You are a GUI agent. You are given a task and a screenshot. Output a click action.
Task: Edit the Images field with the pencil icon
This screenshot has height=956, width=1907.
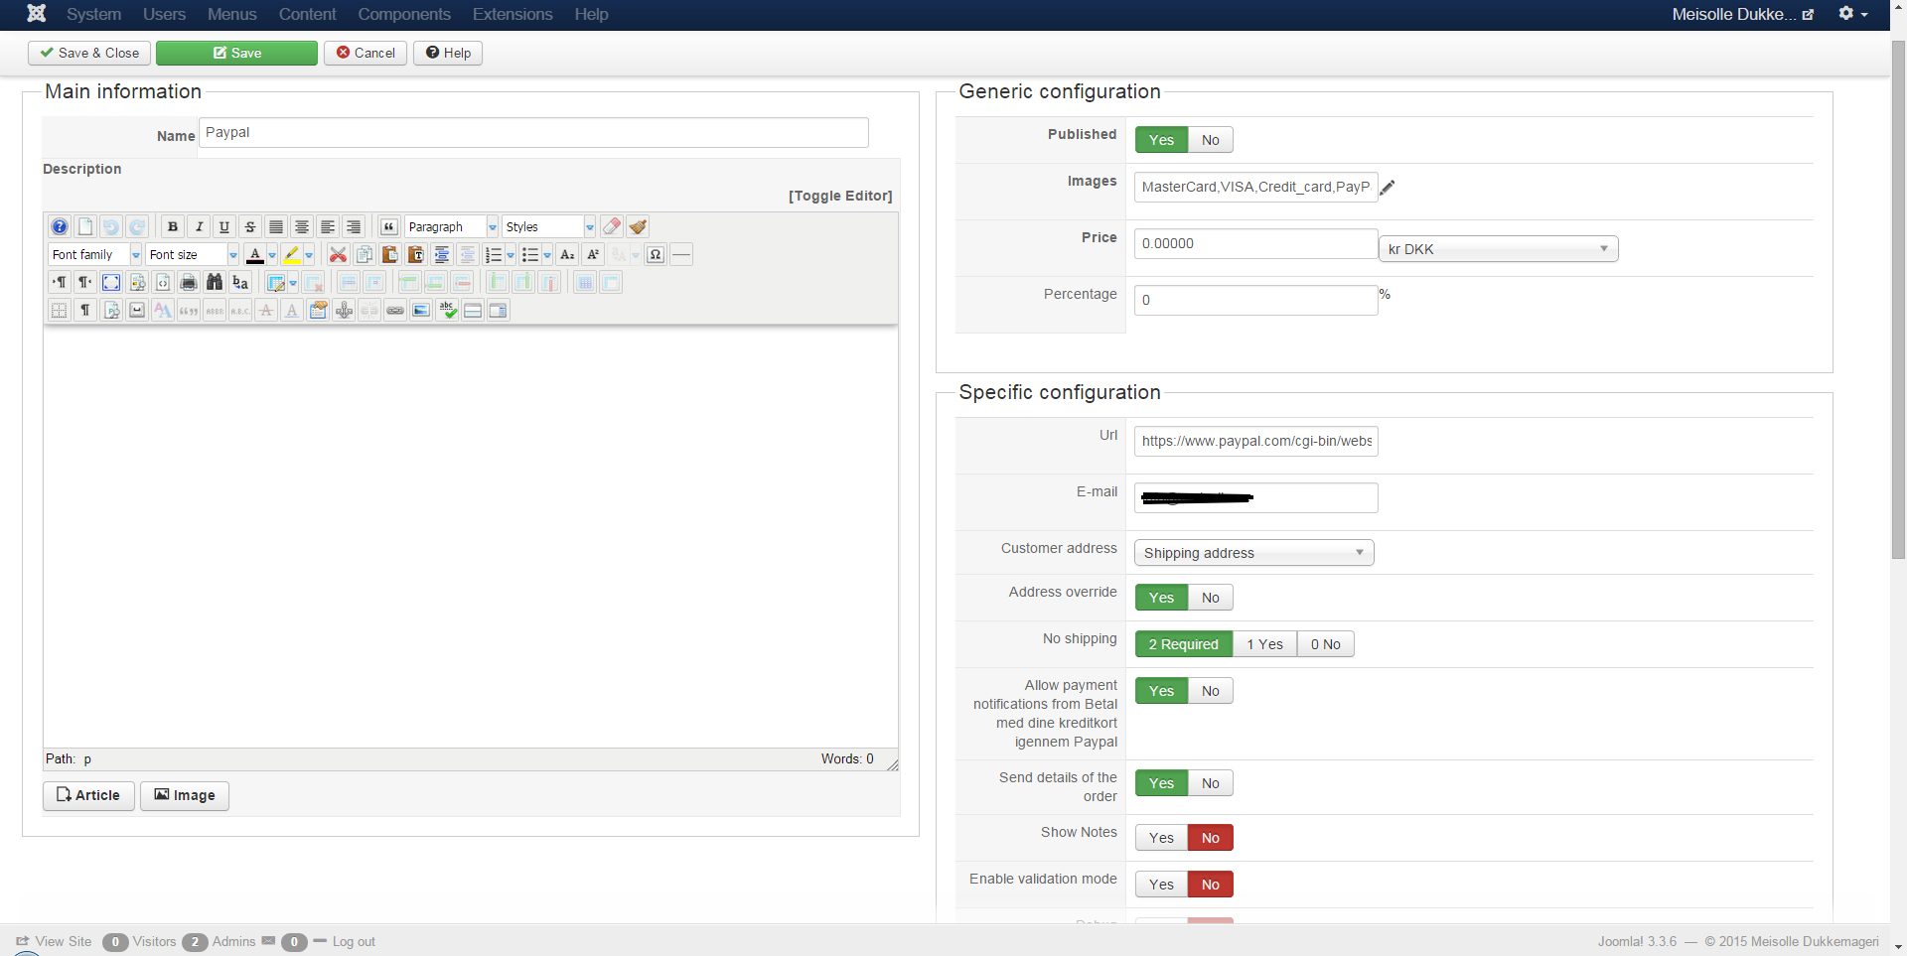(1388, 187)
